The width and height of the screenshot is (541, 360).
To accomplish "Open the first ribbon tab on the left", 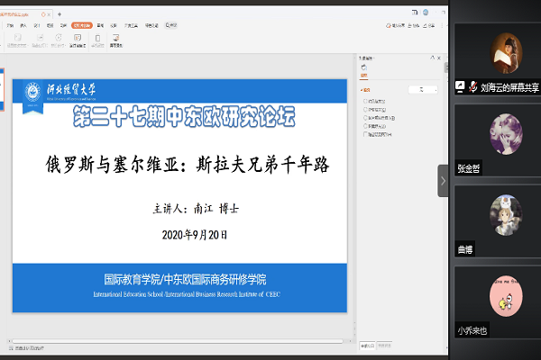I will [x=9, y=26].
